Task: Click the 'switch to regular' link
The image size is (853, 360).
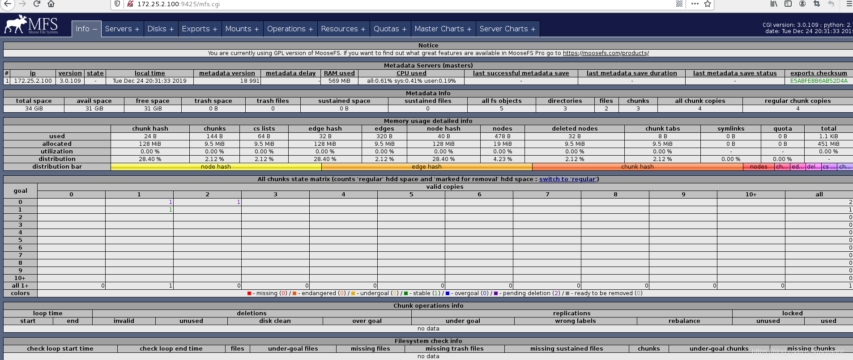Action: (568, 179)
